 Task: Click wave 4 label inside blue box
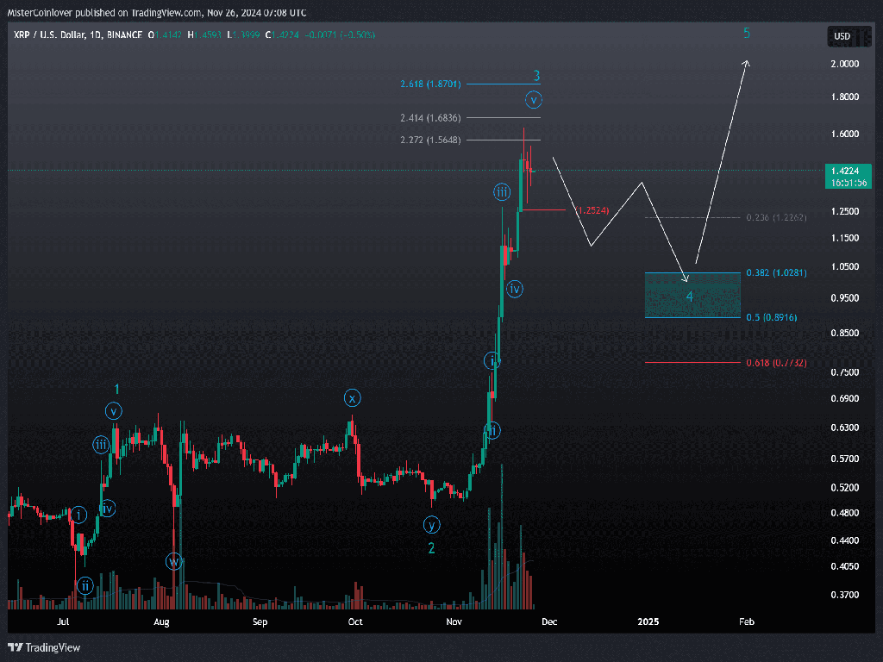pyautogui.click(x=689, y=297)
